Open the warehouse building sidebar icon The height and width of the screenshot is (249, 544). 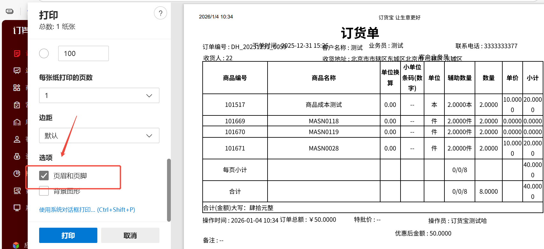[x=17, y=122]
